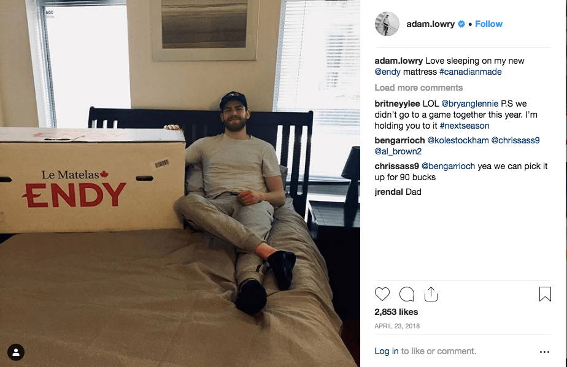Open the #canadianmade hashtag
The width and height of the screenshot is (567, 367).
471,72
